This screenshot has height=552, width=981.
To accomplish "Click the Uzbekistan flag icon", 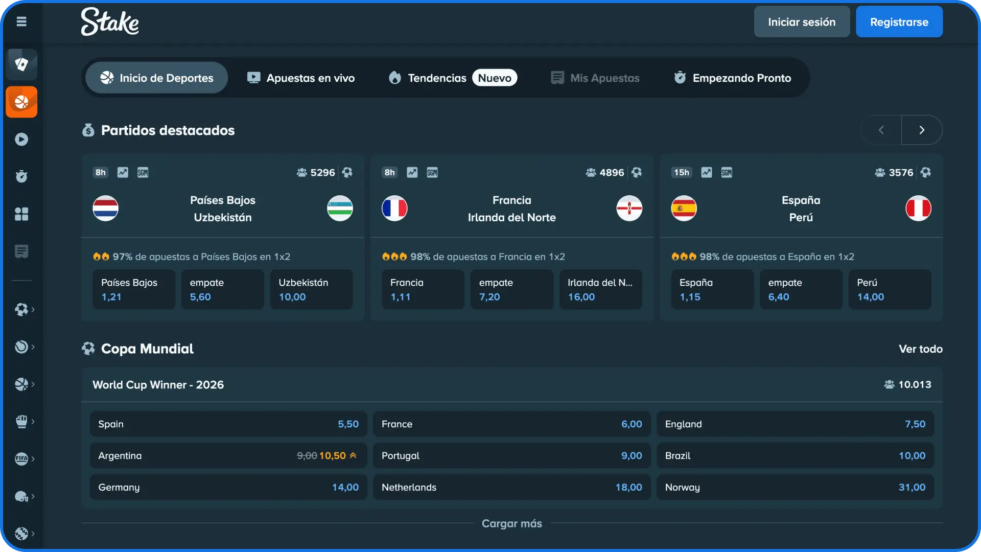I will 340,208.
